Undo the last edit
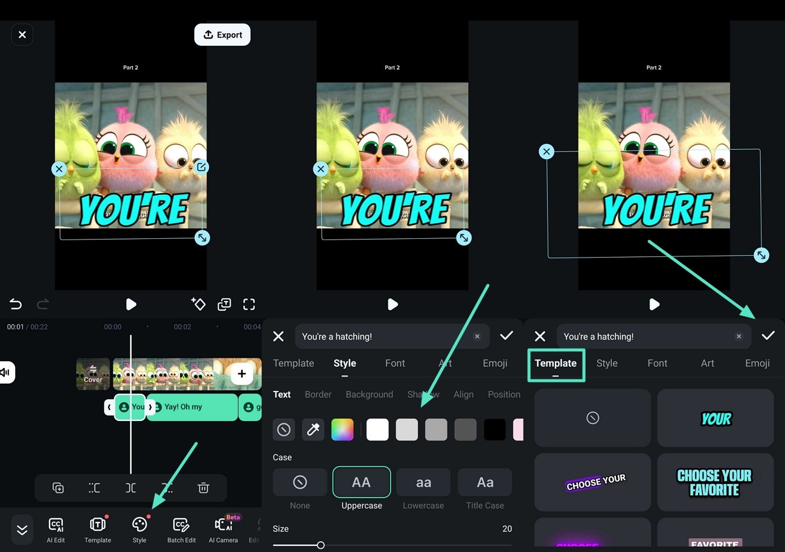 click(x=16, y=304)
